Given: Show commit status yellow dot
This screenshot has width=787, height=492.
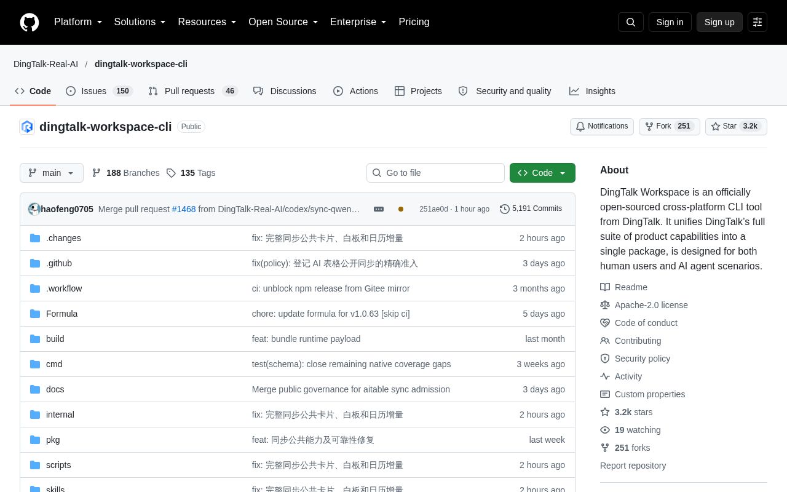Looking at the screenshot, I should 401,209.
